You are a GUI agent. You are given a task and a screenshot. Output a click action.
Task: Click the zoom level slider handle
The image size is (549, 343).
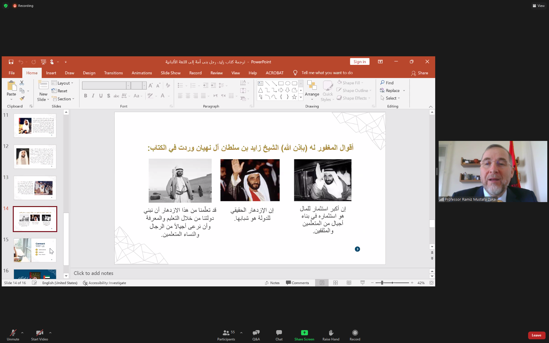382,283
